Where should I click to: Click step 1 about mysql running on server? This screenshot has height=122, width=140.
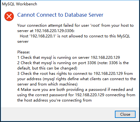68,58
